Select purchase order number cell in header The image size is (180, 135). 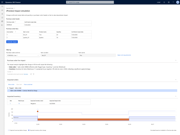pos(15,25)
